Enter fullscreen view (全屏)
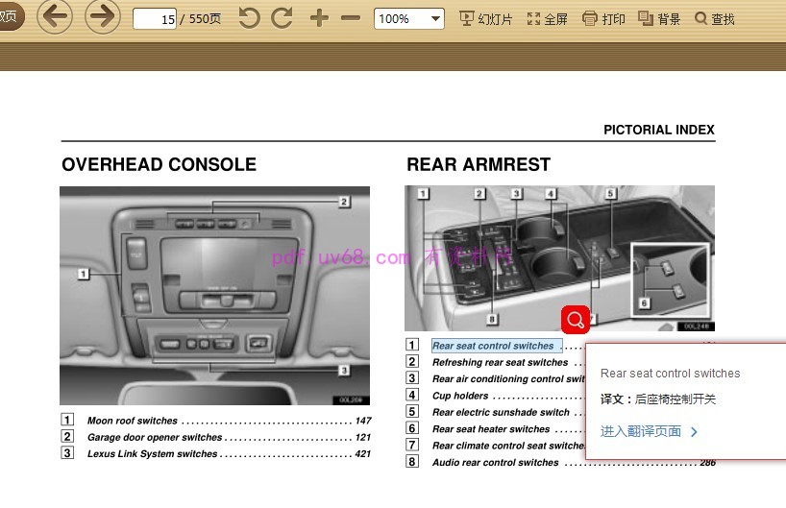 pyautogui.click(x=547, y=19)
